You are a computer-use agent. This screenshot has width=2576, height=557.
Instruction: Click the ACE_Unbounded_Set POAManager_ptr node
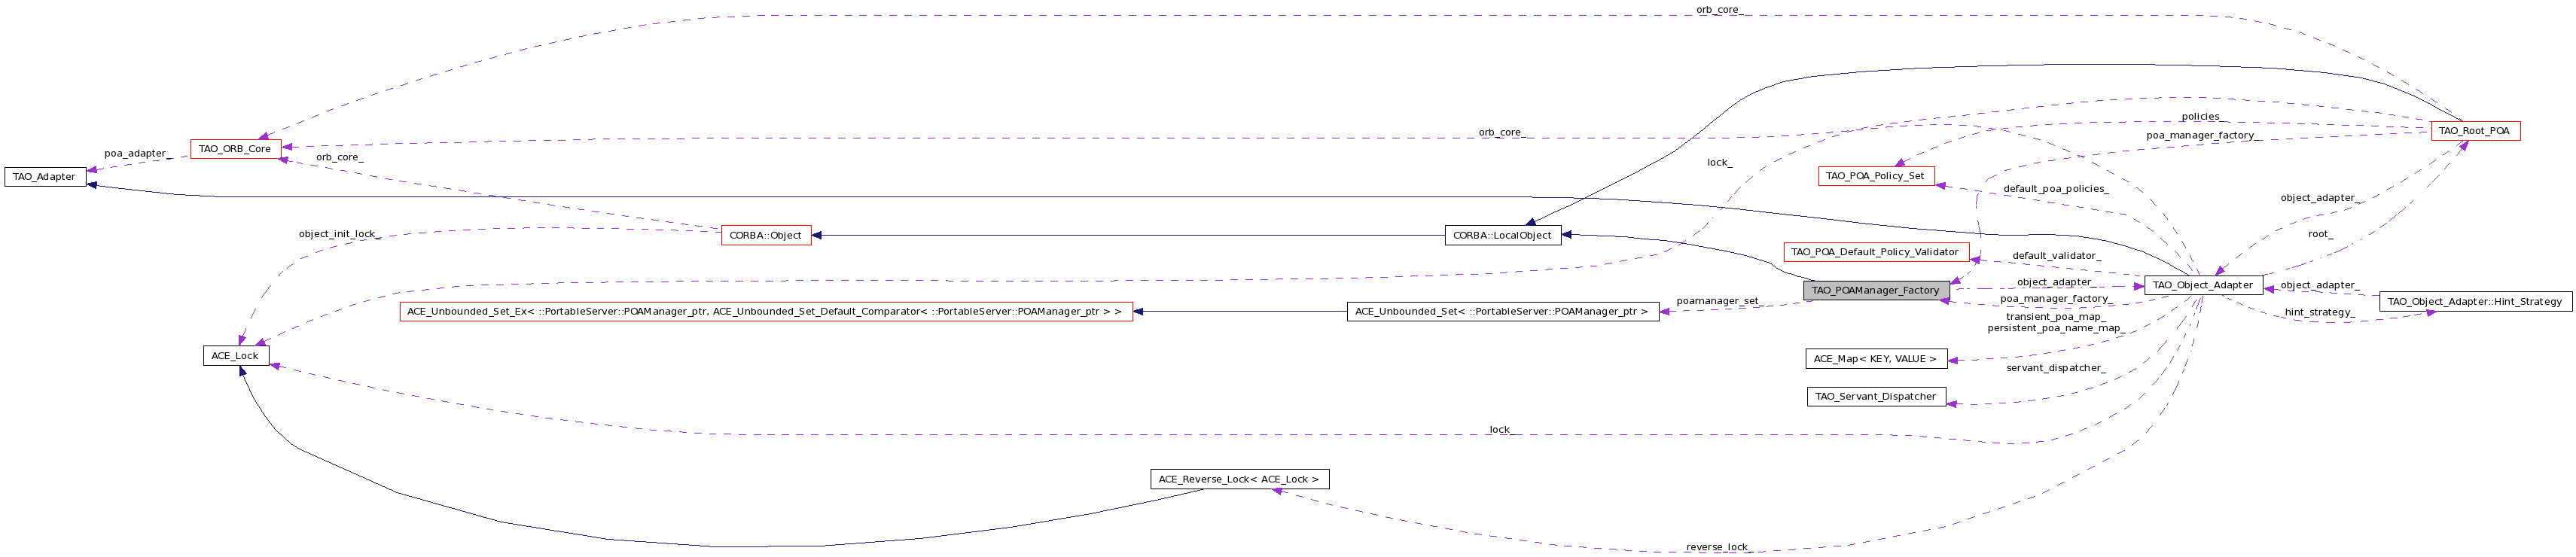pos(1503,312)
